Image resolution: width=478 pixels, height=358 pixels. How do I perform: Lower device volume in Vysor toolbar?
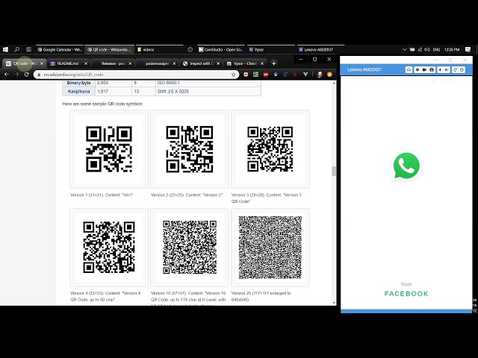click(440, 69)
